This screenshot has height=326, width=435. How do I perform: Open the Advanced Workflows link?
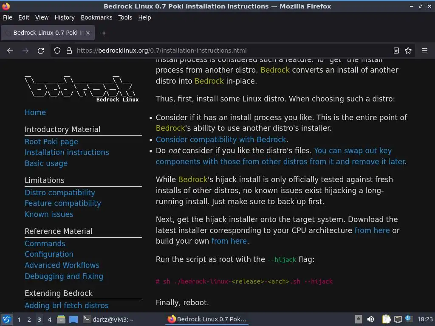(62, 265)
